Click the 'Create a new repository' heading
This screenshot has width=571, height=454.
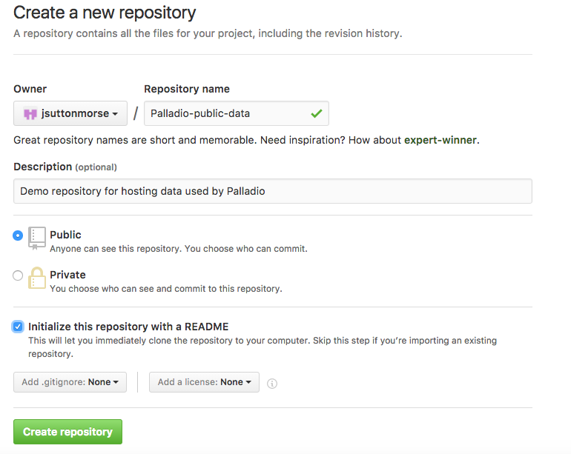[105, 13]
